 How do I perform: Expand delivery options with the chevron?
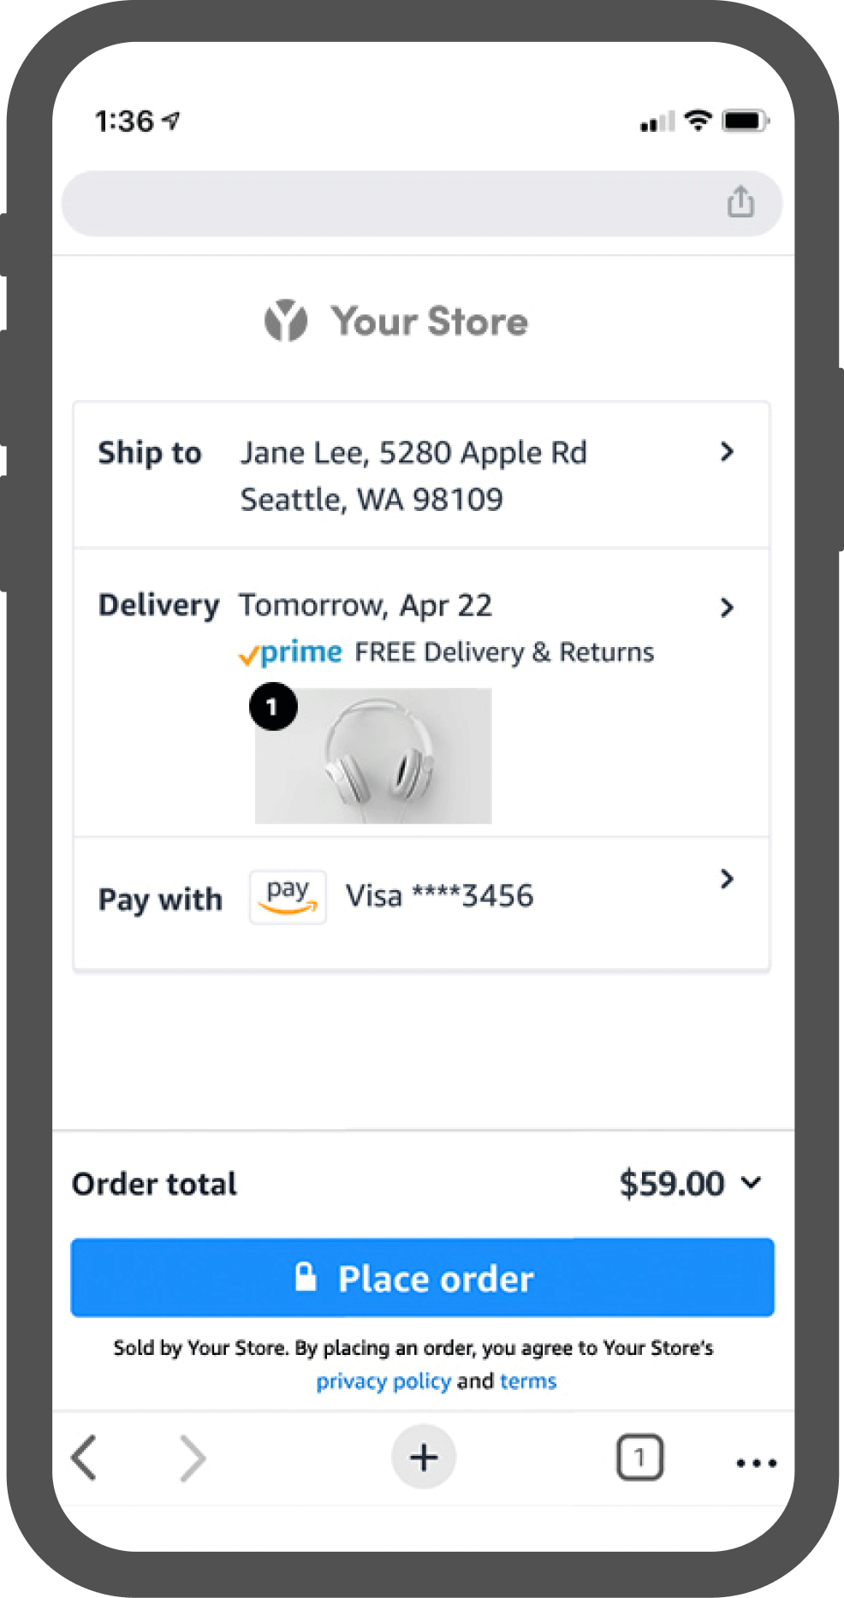click(x=727, y=607)
